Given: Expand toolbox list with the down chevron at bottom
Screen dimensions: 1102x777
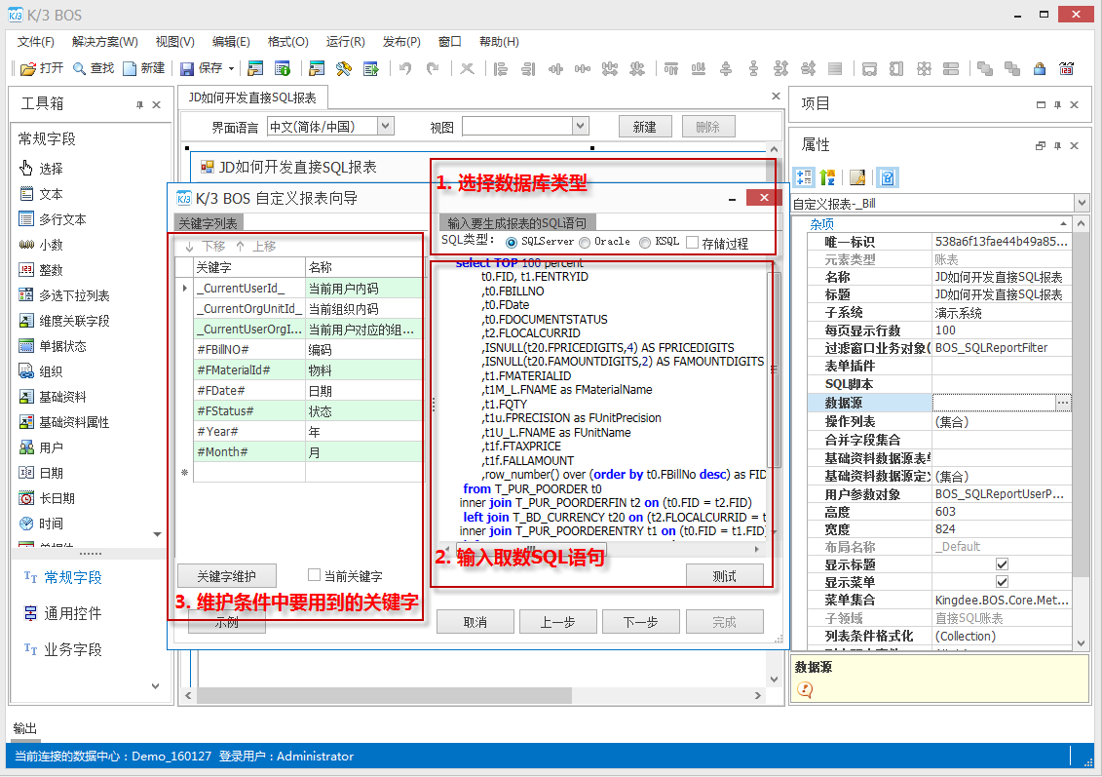Looking at the screenshot, I should pyautogui.click(x=155, y=686).
